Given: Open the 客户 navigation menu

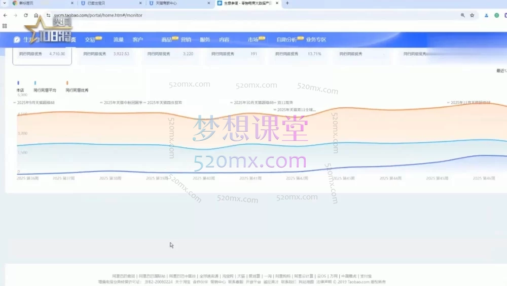Looking at the screenshot, I should [x=137, y=39].
